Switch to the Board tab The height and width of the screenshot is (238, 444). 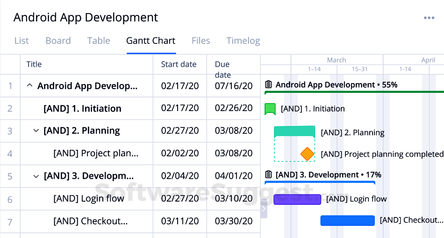coord(58,41)
